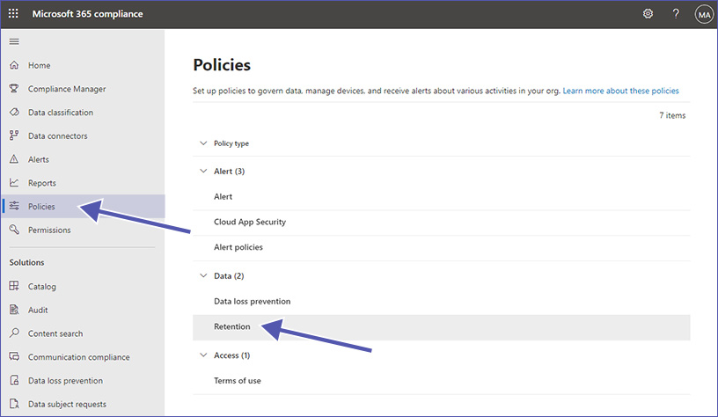Open Data loss prevention under Solutions
Screen dimensions: 718x417
point(83,380)
